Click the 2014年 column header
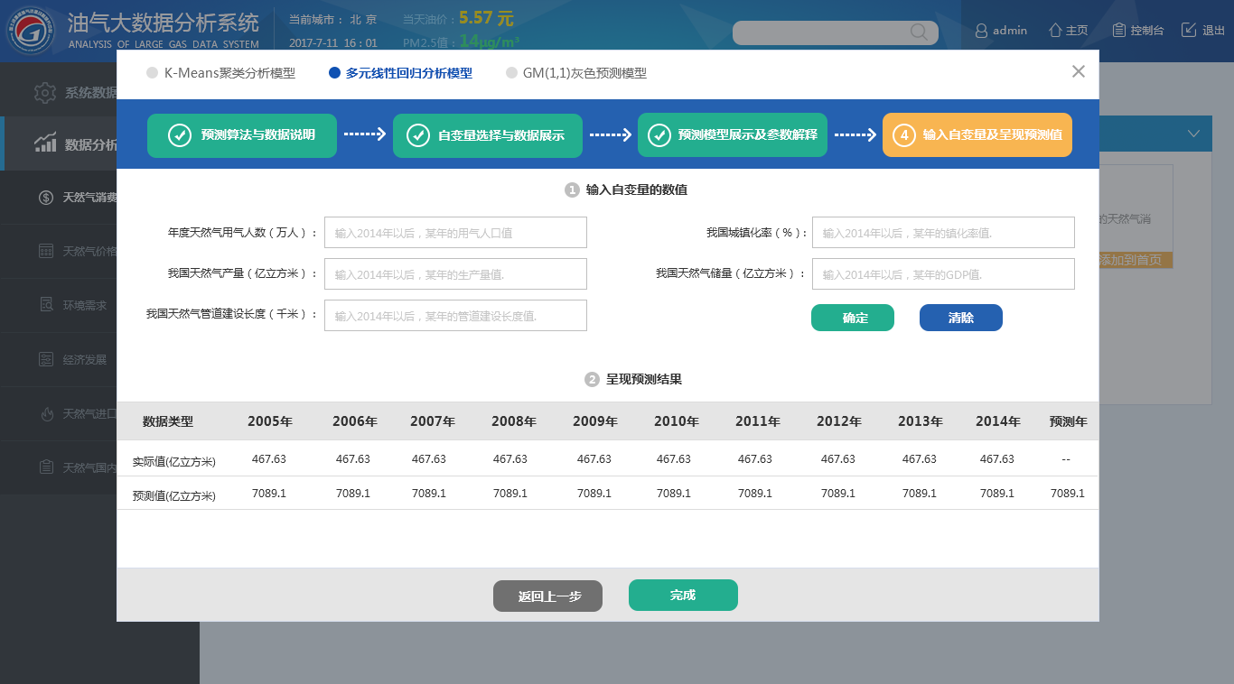Screen dimensions: 1234x684 (998, 421)
